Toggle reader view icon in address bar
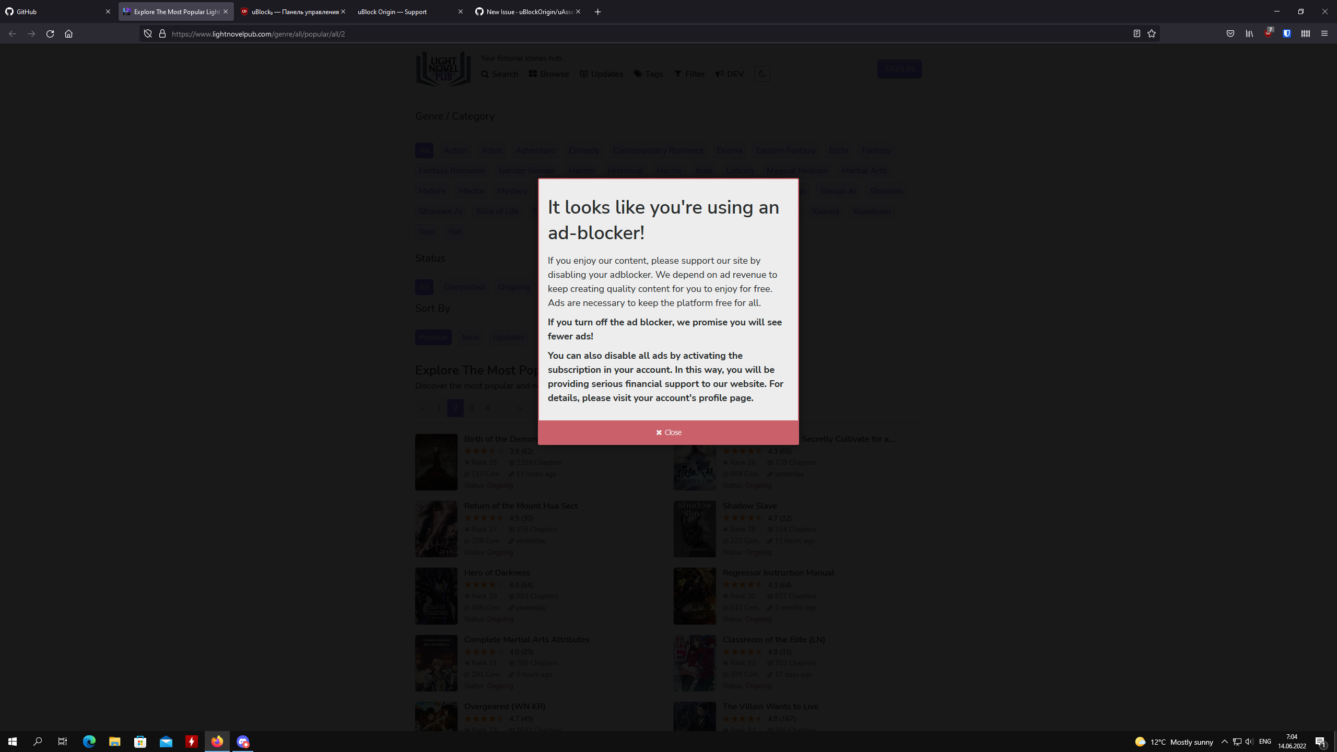Image resolution: width=1337 pixels, height=752 pixels. pos(1136,33)
